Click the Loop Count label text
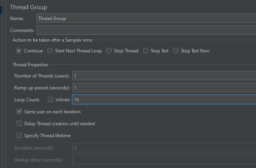 coord(27,100)
